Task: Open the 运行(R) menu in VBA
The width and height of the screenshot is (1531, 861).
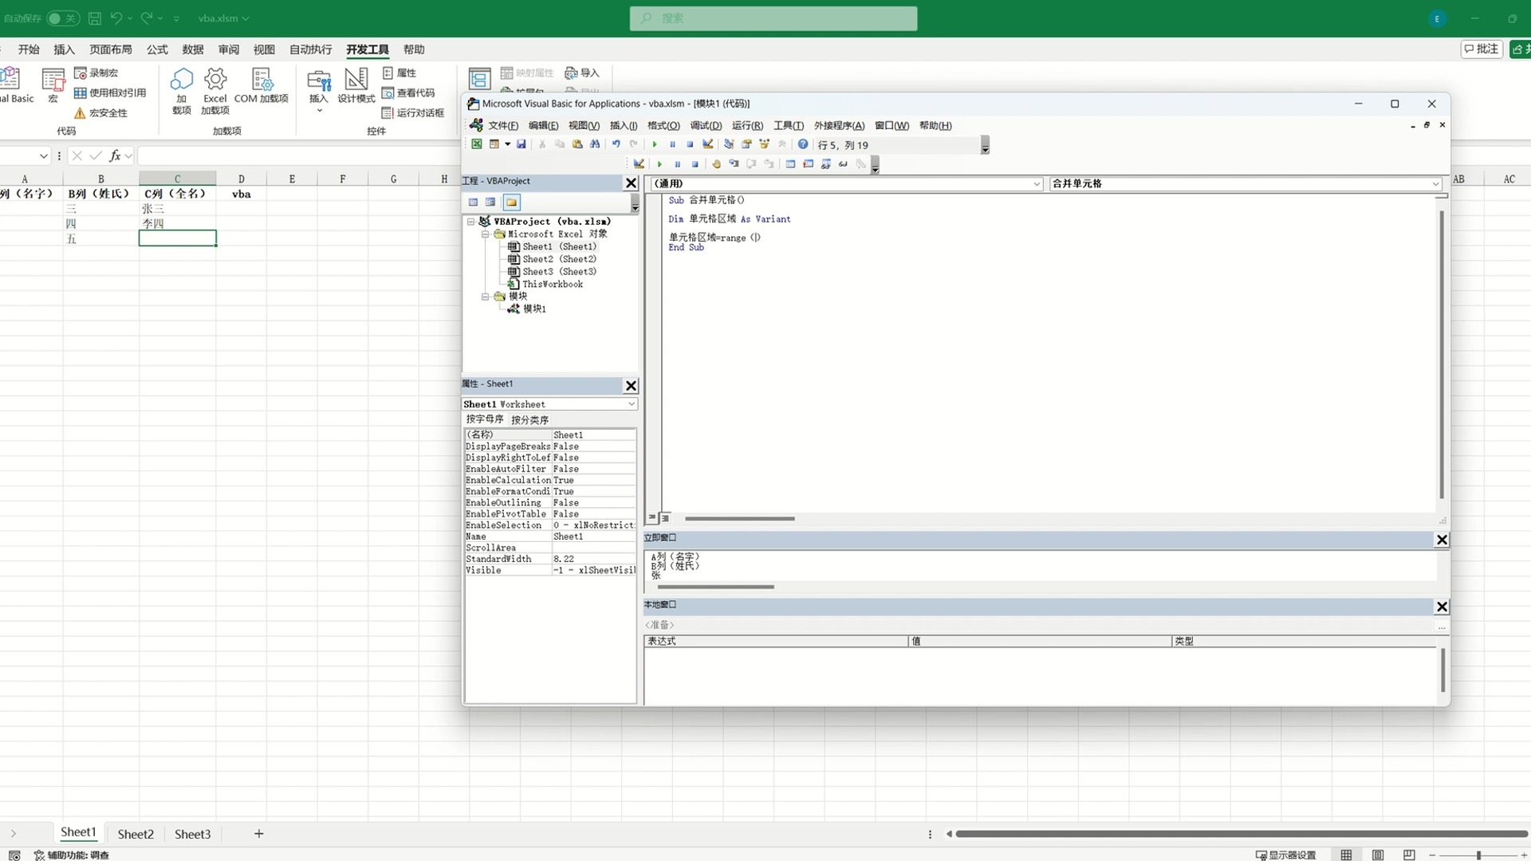Action: coord(747,125)
